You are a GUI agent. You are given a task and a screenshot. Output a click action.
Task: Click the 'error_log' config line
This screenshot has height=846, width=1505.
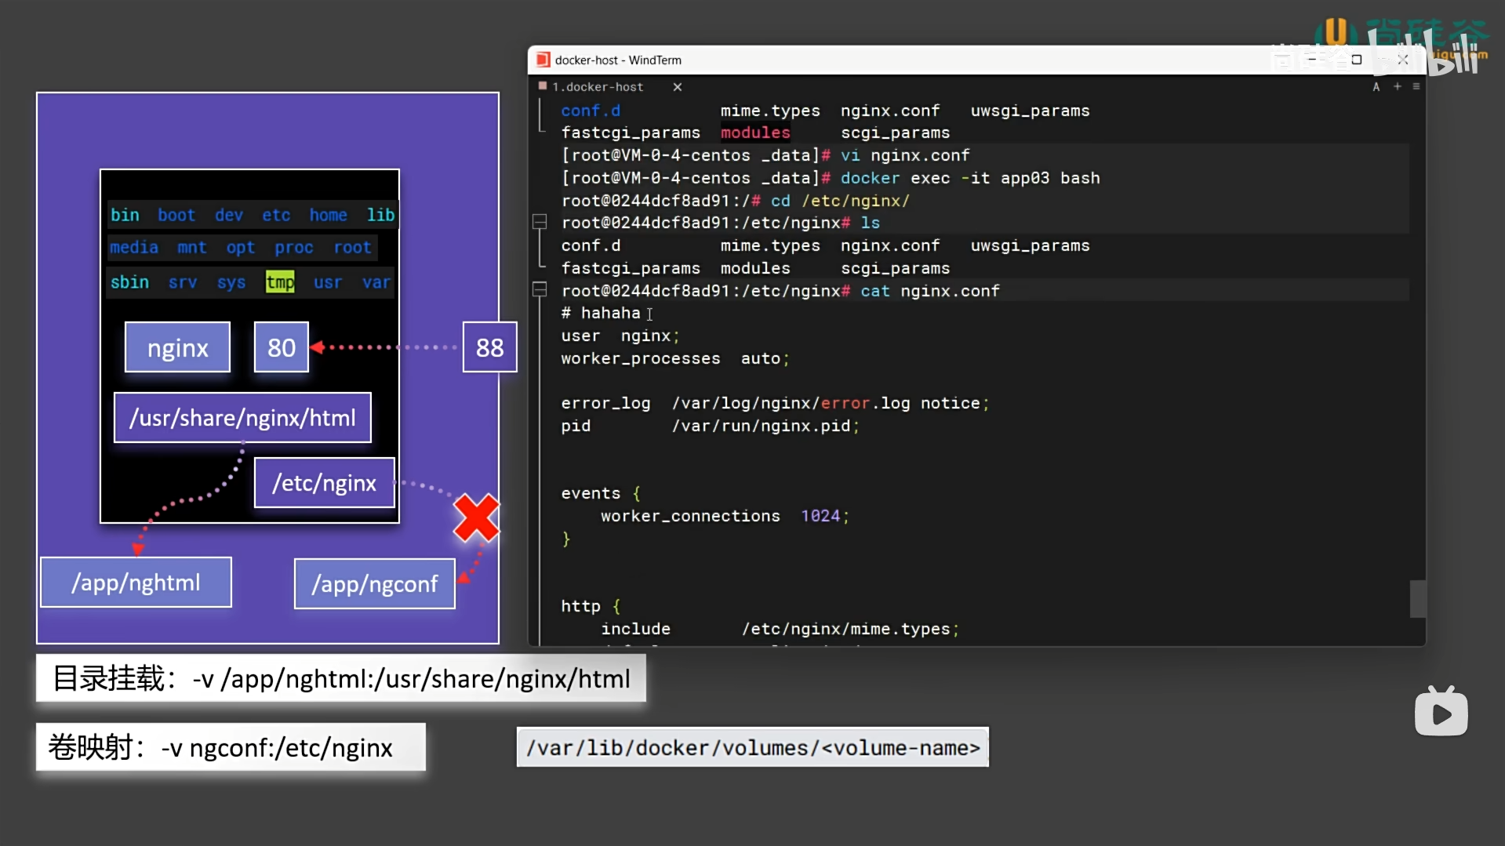(x=776, y=403)
